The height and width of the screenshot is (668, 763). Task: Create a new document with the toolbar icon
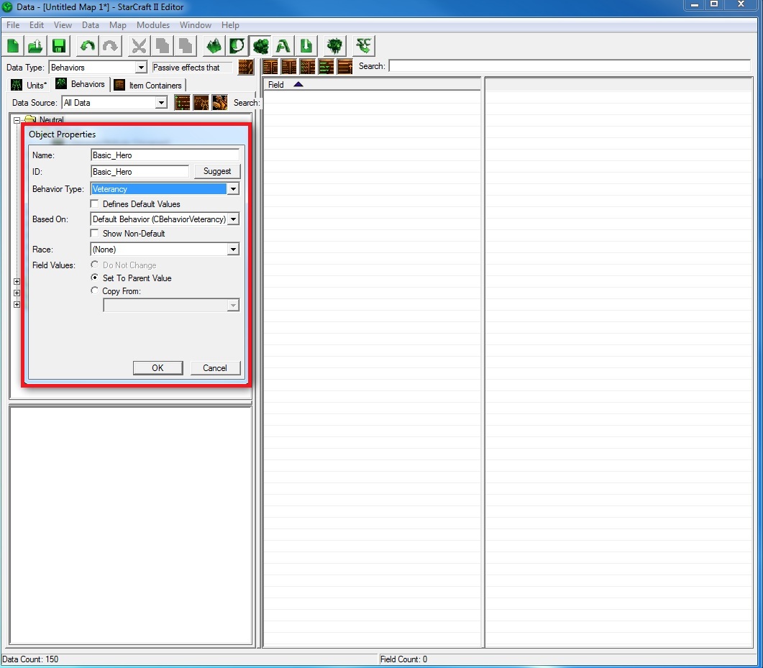click(13, 46)
